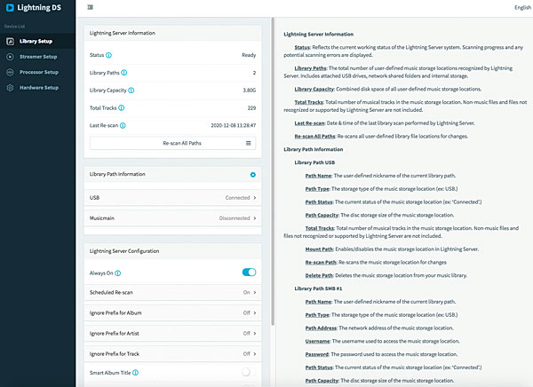
Task: Click info icon beside Total Tracks
Action: click(x=122, y=108)
